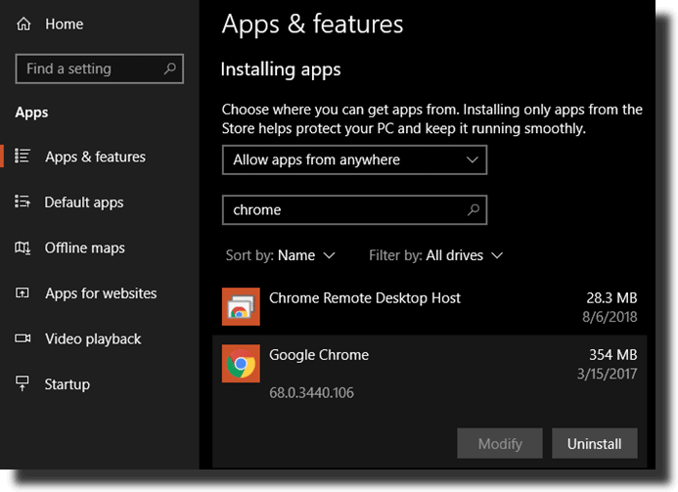Screen dimensions: 678x492
Task: Click the 3/15/2017 install date
Action: (608, 374)
